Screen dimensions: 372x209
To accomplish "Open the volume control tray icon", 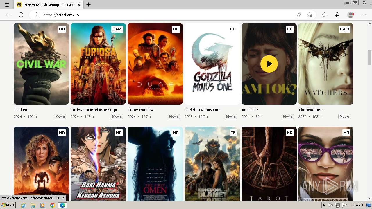I will click(330, 205).
